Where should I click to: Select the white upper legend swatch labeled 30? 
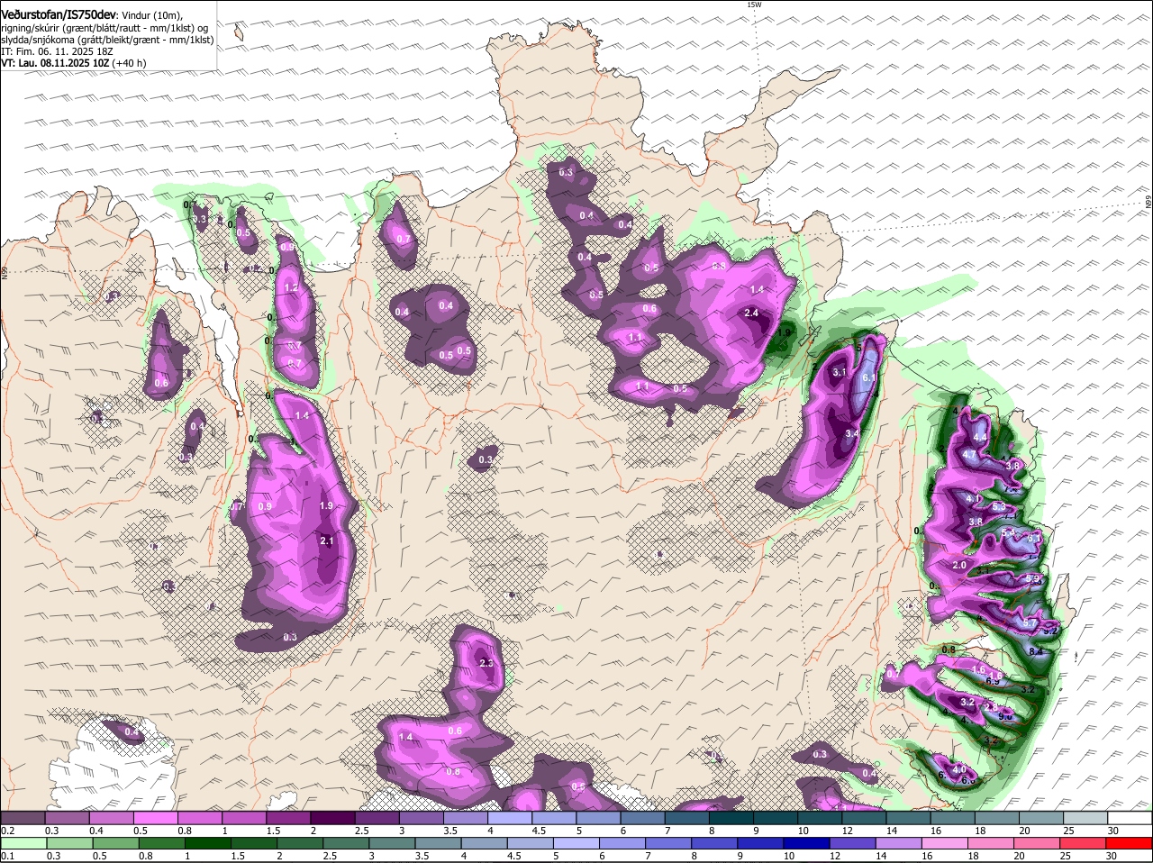1130,818
